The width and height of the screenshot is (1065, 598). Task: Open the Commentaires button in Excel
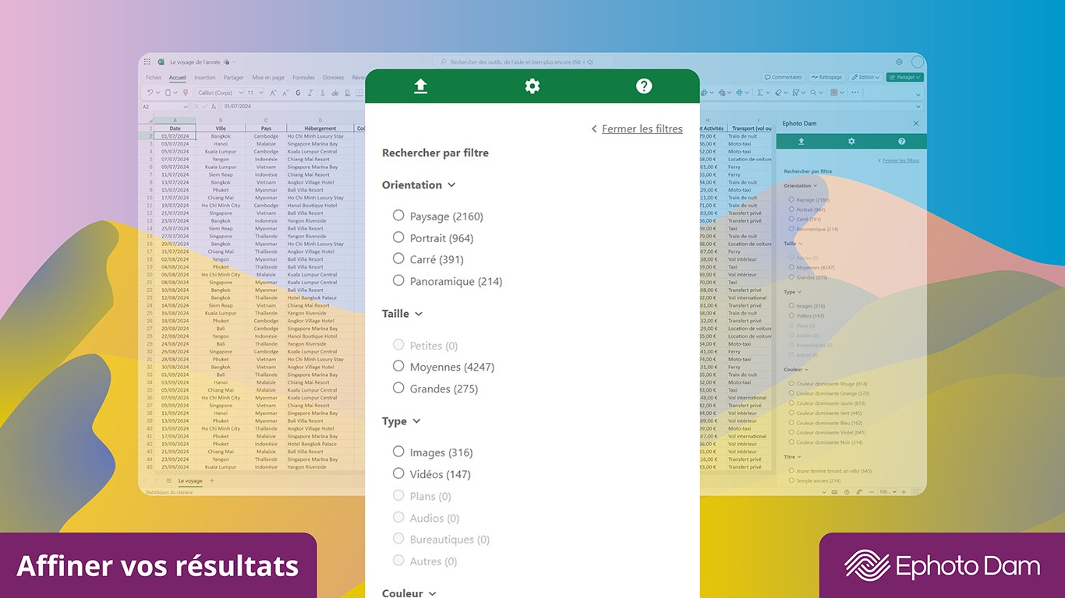784,77
